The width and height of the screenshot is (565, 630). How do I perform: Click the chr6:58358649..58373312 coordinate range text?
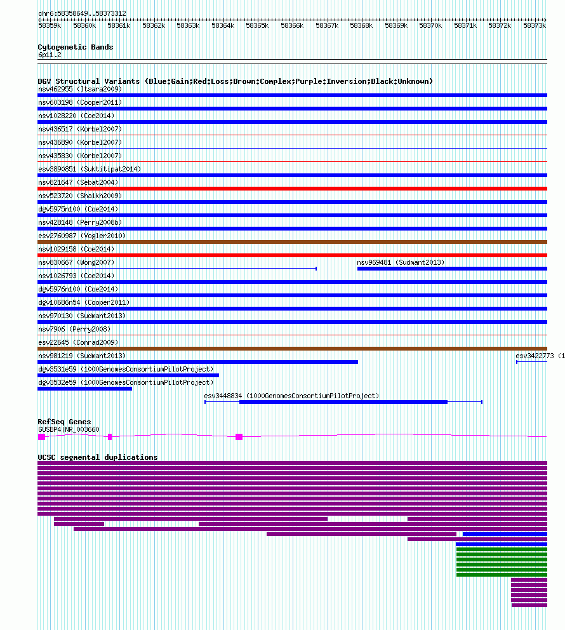click(x=83, y=13)
